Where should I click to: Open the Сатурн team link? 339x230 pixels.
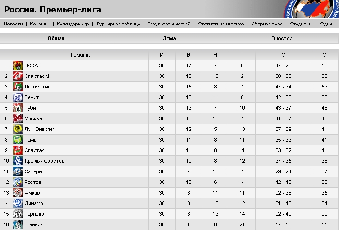point(33,171)
